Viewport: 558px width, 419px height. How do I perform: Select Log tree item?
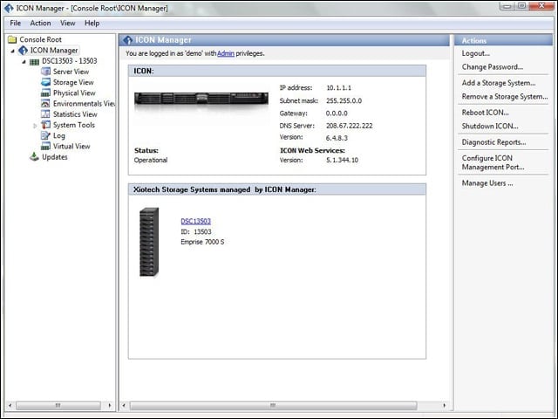[x=59, y=136]
